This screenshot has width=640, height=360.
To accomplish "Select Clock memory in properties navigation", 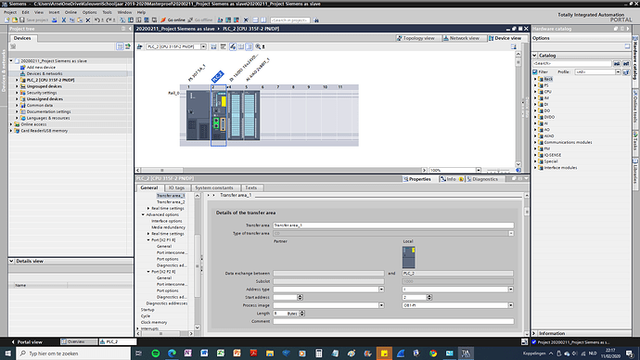I will pos(154,323).
